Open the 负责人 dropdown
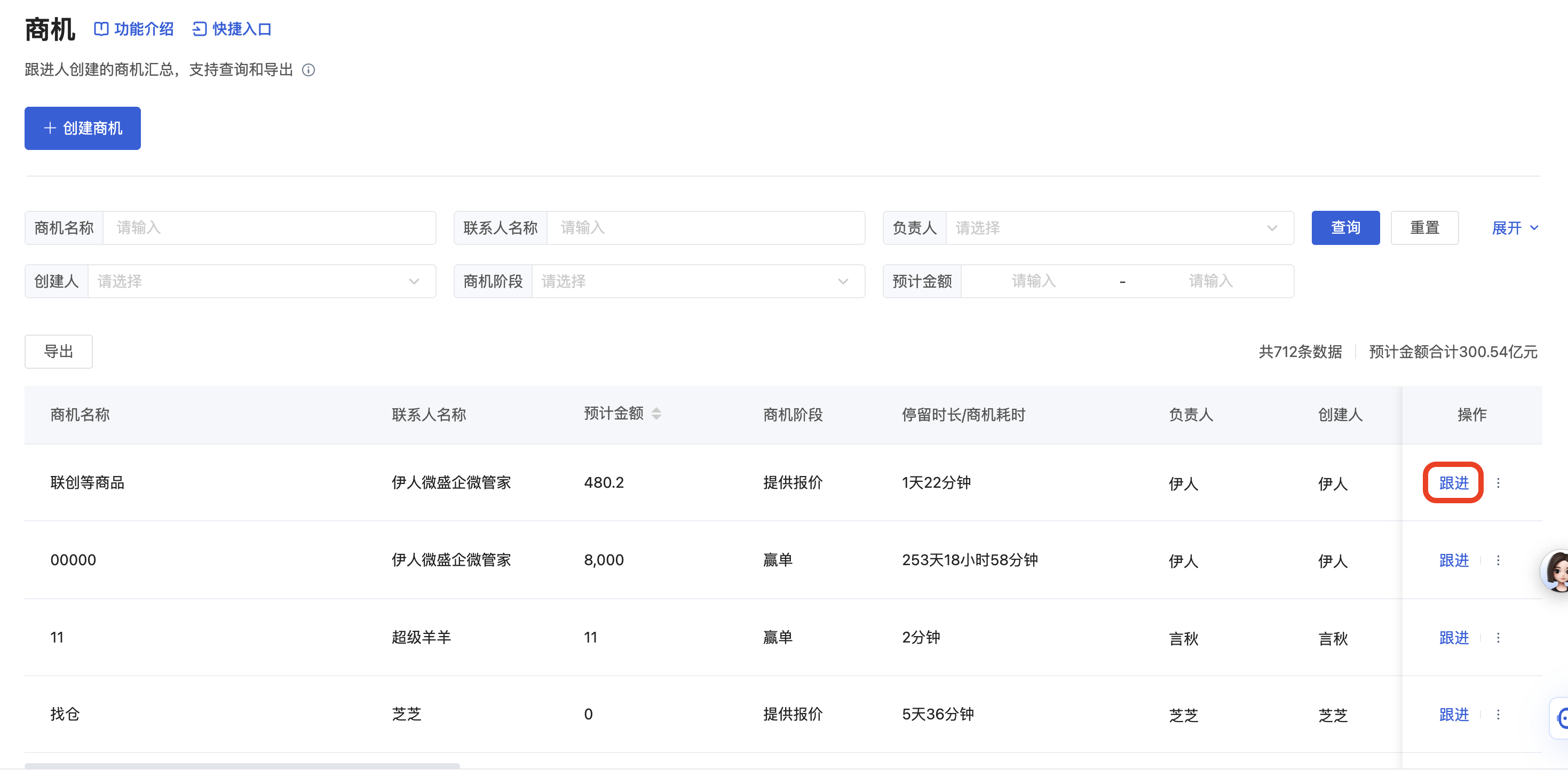This screenshot has width=1568, height=777. point(1119,227)
